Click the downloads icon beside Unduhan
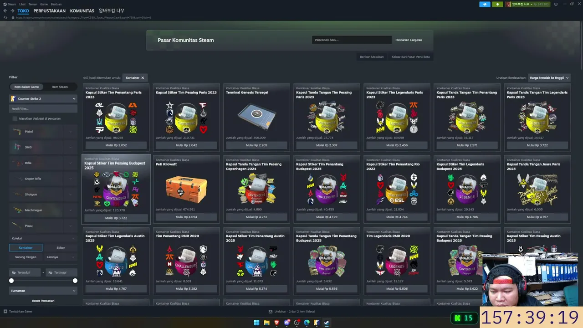This screenshot has height=328, width=583. click(271, 312)
